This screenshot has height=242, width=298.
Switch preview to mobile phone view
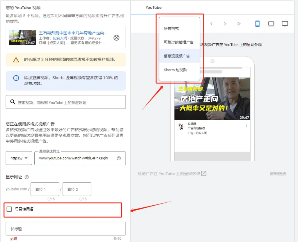click(257, 24)
